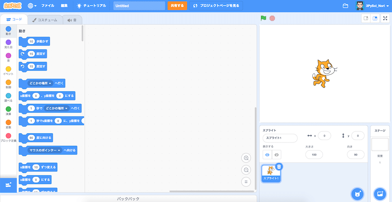This screenshot has width=392, height=202.
Task: Open どこかの場所 dropdown in 1 秒で block
Action: (56, 109)
